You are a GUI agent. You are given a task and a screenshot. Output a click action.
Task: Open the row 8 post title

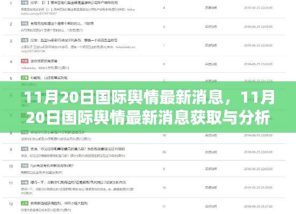(x=57, y=132)
